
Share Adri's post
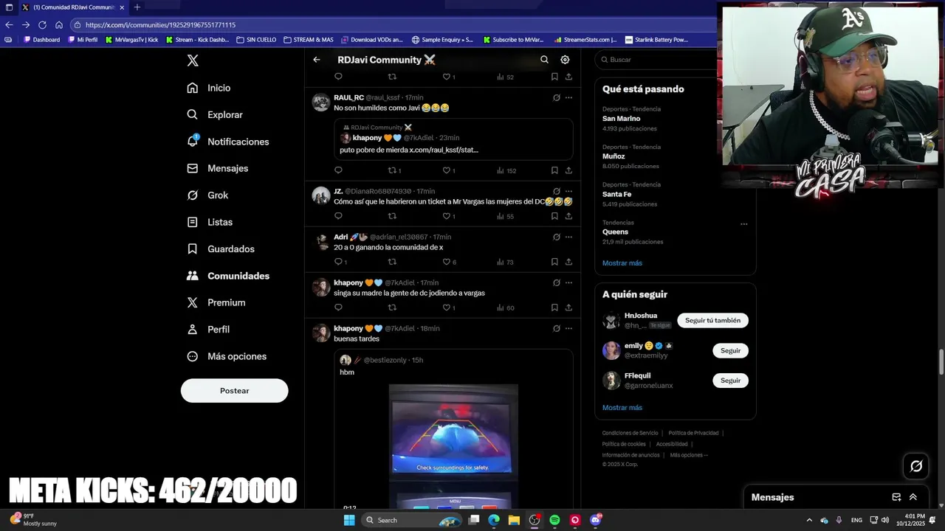[568, 262]
